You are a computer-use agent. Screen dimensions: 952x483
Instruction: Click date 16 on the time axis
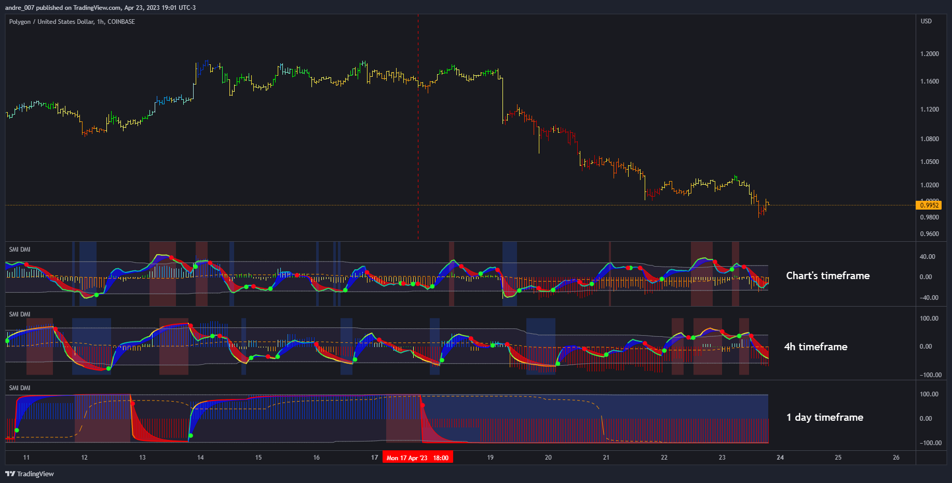click(x=317, y=458)
